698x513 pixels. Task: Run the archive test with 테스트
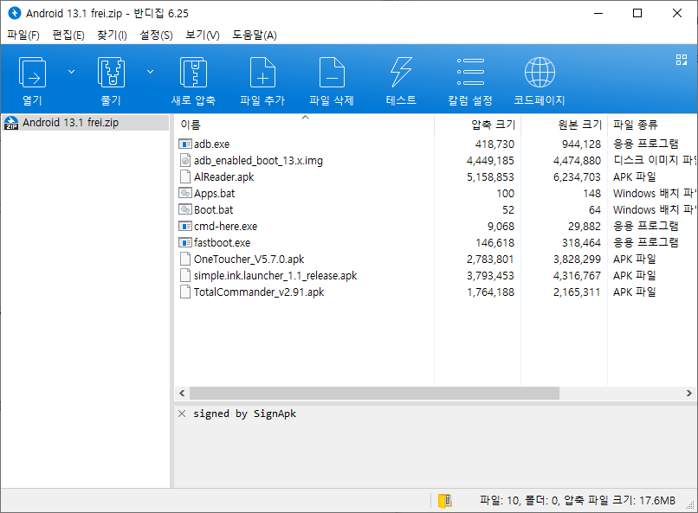click(401, 80)
